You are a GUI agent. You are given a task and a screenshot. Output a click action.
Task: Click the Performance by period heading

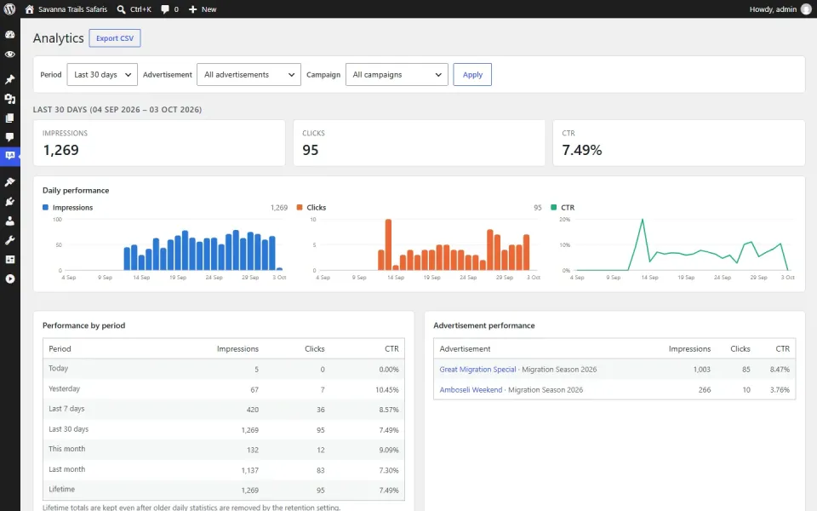84,325
